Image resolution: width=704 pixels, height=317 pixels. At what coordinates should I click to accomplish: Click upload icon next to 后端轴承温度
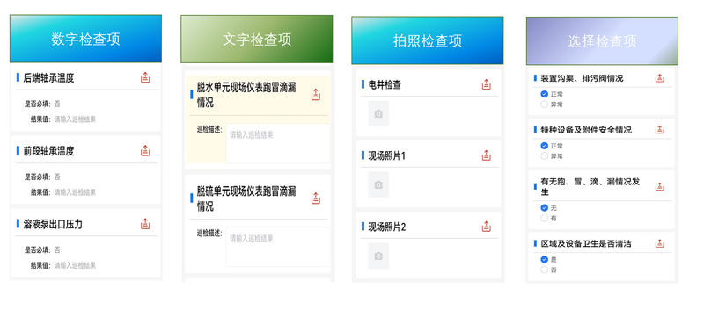click(x=145, y=77)
